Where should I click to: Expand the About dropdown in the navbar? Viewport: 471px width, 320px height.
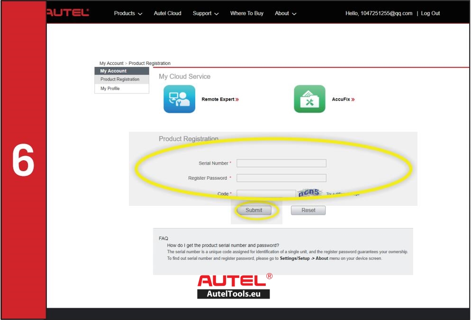(285, 13)
